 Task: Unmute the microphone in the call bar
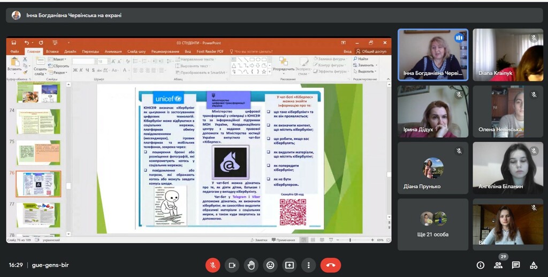click(212, 265)
